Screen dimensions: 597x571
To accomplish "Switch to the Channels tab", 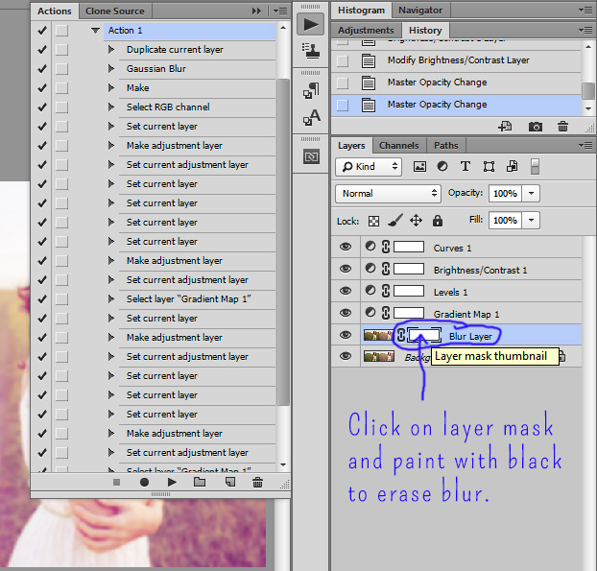I will [x=398, y=146].
